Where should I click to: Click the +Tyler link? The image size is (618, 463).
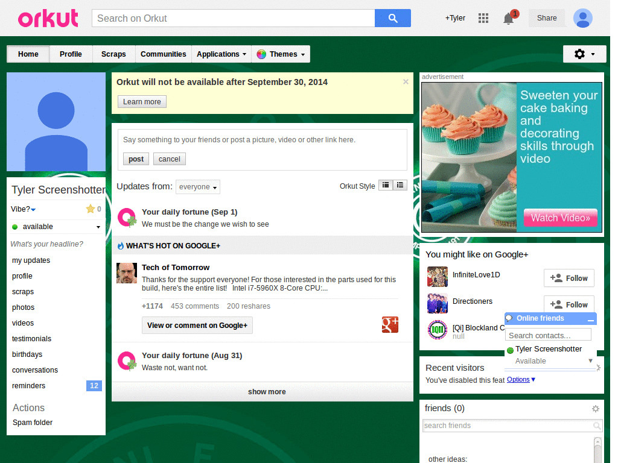[455, 18]
